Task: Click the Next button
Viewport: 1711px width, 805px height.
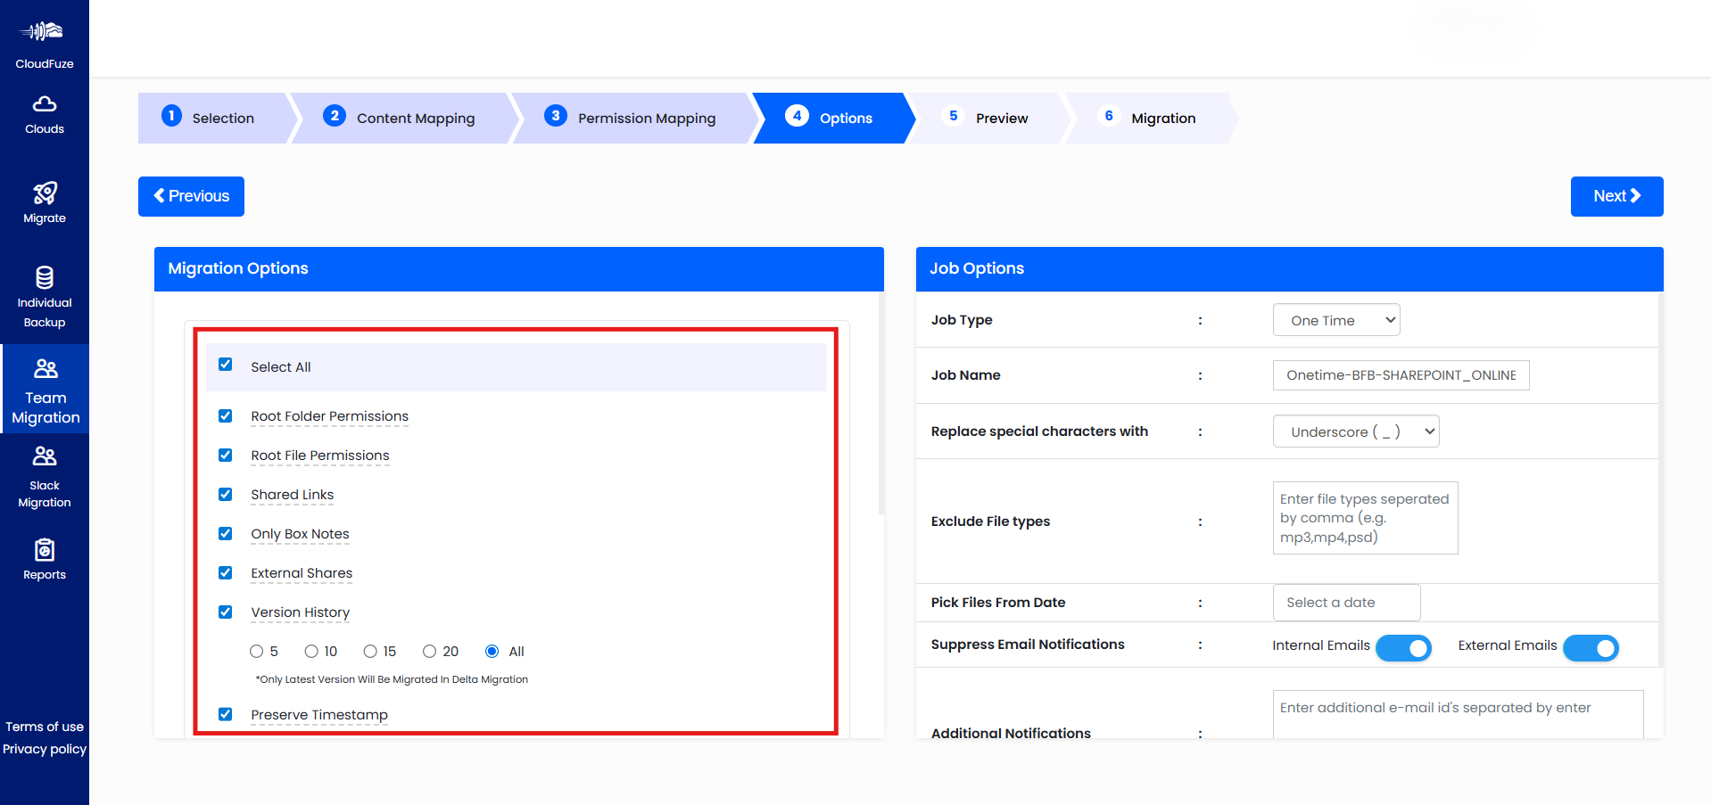Action: 1616,196
